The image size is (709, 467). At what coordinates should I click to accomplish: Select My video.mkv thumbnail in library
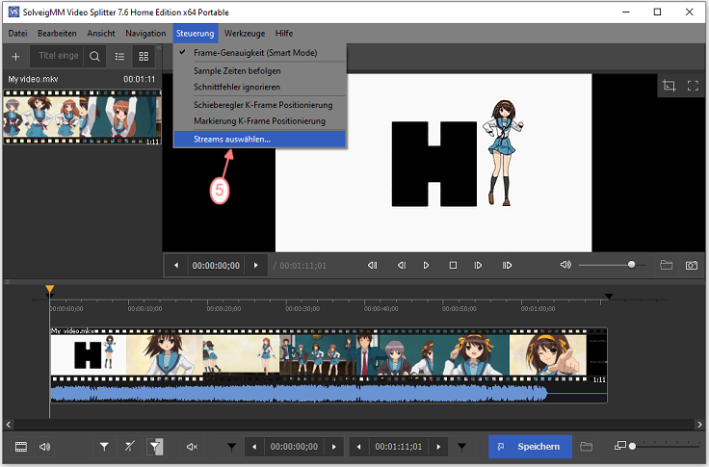pyautogui.click(x=82, y=117)
